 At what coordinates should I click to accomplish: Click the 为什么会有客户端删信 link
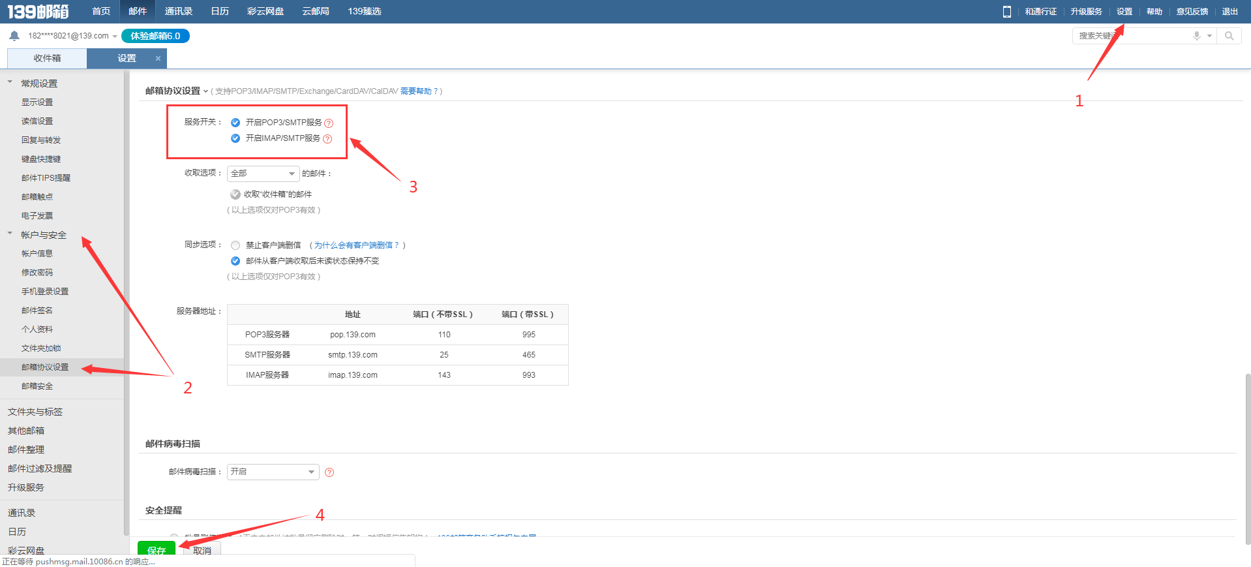click(356, 245)
